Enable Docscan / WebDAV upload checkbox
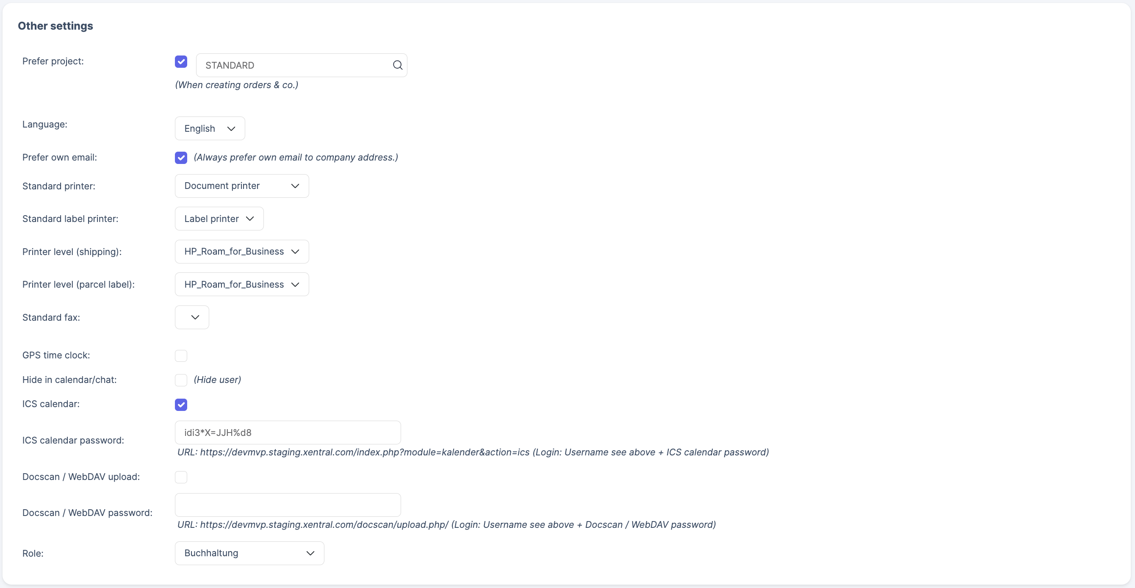This screenshot has height=588, width=1135. click(x=181, y=477)
